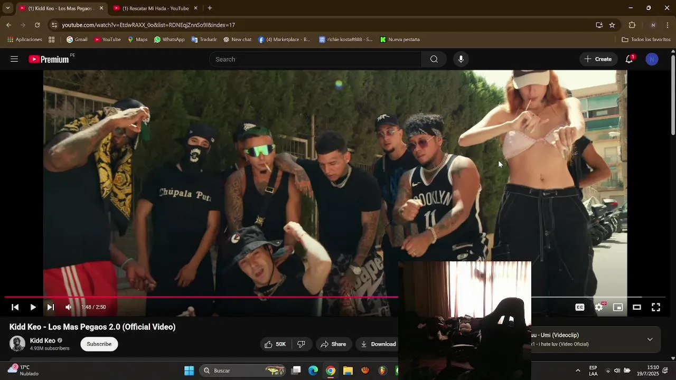The width and height of the screenshot is (676, 380).
Task: Open the Aplicaciones bookmark
Action: (x=25, y=40)
